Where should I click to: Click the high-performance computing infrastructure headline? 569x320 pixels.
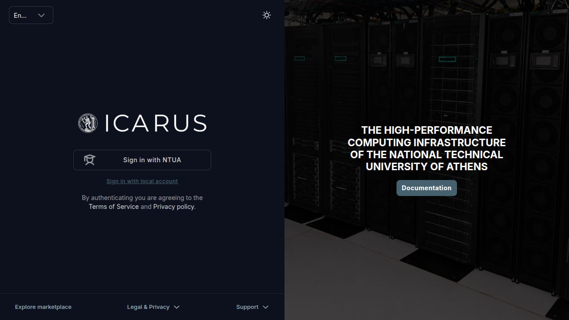(x=427, y=148)
